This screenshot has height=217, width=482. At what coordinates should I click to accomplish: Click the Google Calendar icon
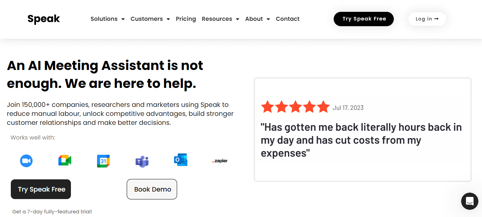click(103, 161)
